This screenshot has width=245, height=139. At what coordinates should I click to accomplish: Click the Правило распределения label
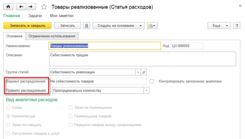click(26, 90)
